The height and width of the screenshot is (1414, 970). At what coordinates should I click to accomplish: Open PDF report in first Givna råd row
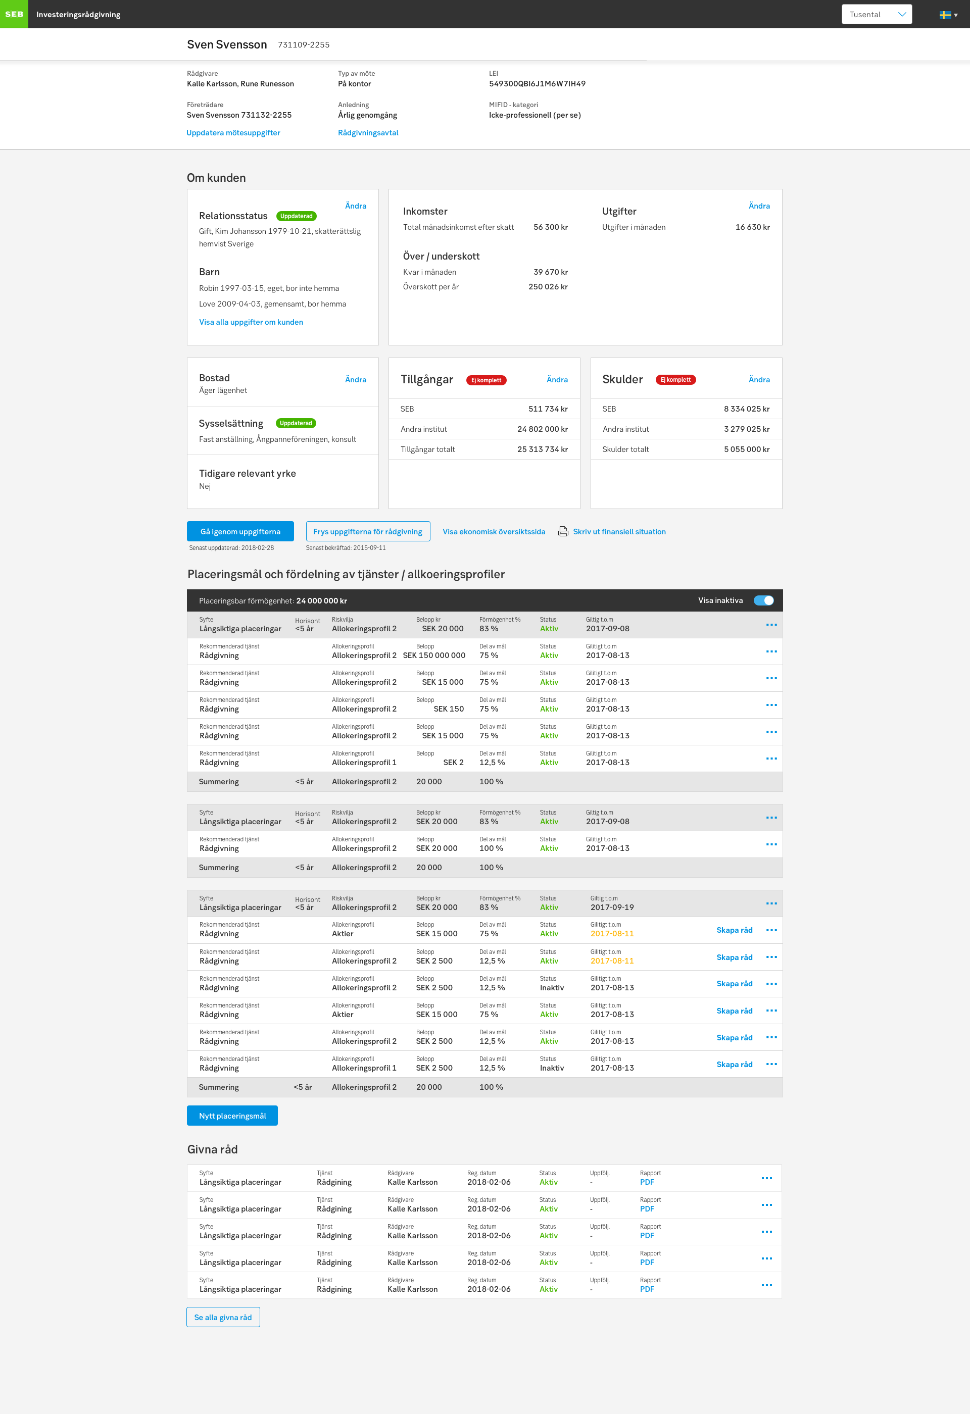coord(647,1182)
